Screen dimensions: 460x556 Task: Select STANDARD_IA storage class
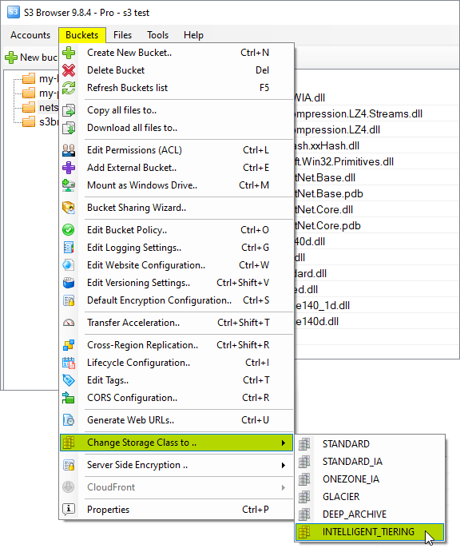[x=370, y=462]
